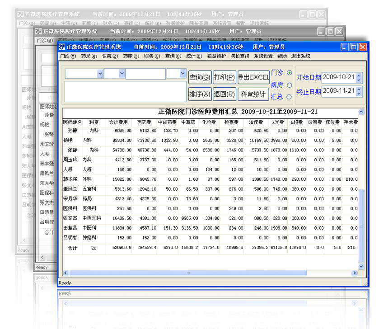This screenshot has height=329, width=379.
Task: Click the vertical scrollbar thumb of the table
Action: (361, 226)
